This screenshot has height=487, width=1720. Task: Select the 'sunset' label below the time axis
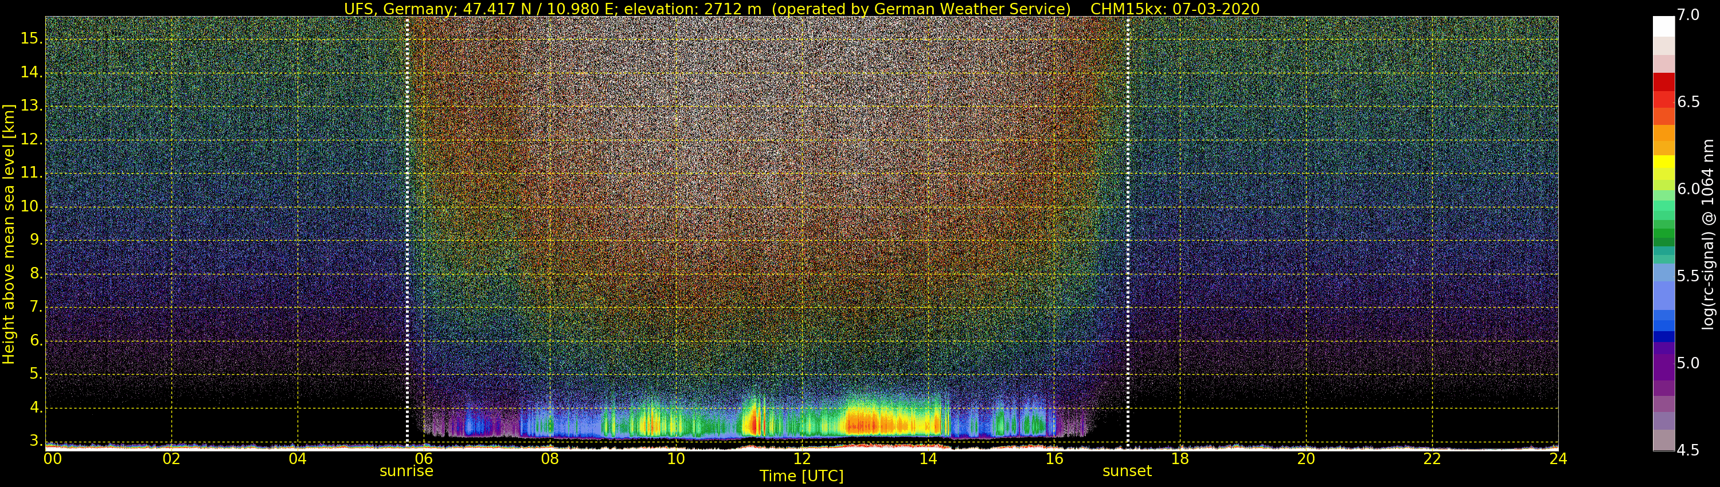tap(1127, 471)
